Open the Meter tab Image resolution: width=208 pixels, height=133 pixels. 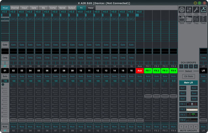pyautogui.click(x=91, y=8)
